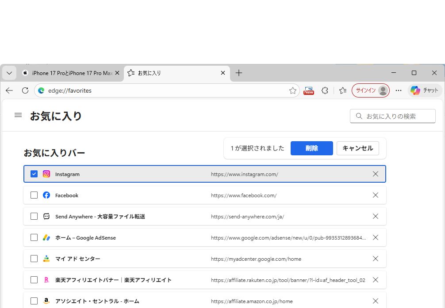Check the Facebook favorite checkbox
Image resolution: width=445 pixels, height=308 pixels.
(34, 195)
